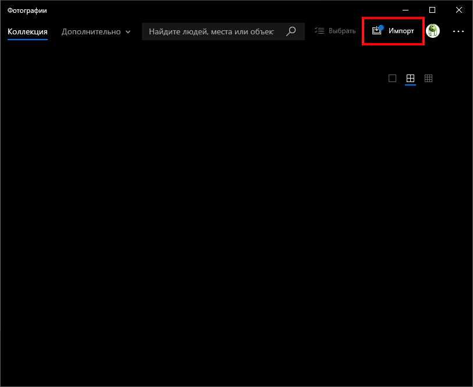Screen dimensions: 473x387
Task: Click the Import icon with arrow
Action: click(376, 31)
